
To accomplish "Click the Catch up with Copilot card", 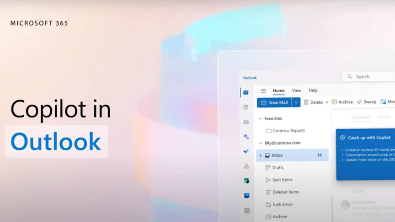I will (x=366, y=154).
